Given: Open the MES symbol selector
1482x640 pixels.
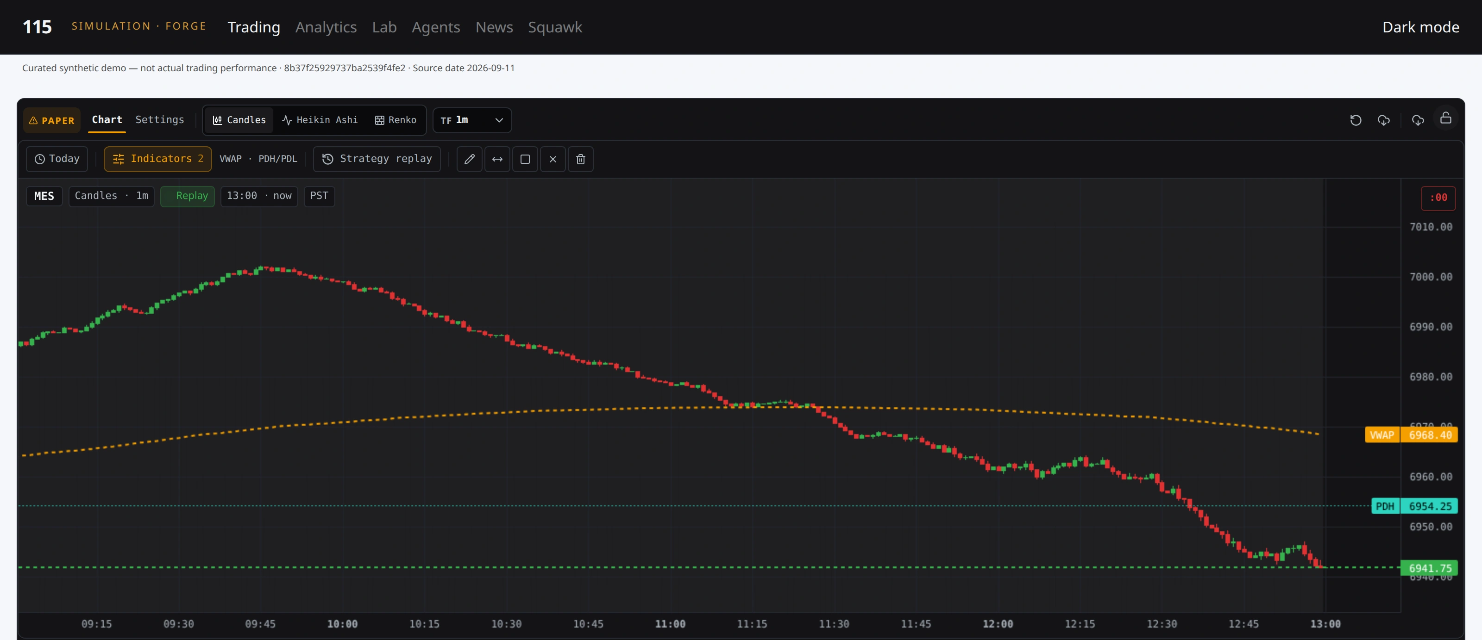Looking at the screenshot, I should (x=44, y=196).
